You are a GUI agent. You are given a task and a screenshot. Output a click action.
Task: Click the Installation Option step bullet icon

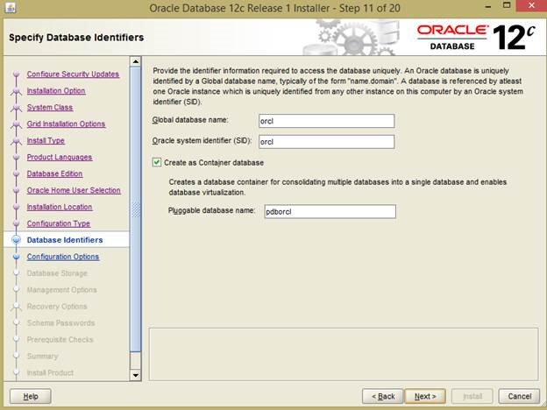(16, 91)
